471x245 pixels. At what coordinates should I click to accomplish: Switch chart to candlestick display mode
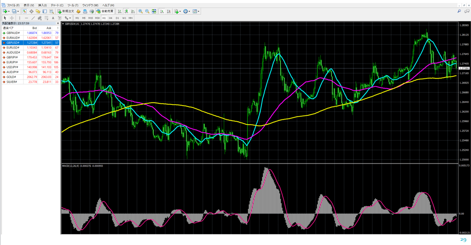click(x=126, y=11)
